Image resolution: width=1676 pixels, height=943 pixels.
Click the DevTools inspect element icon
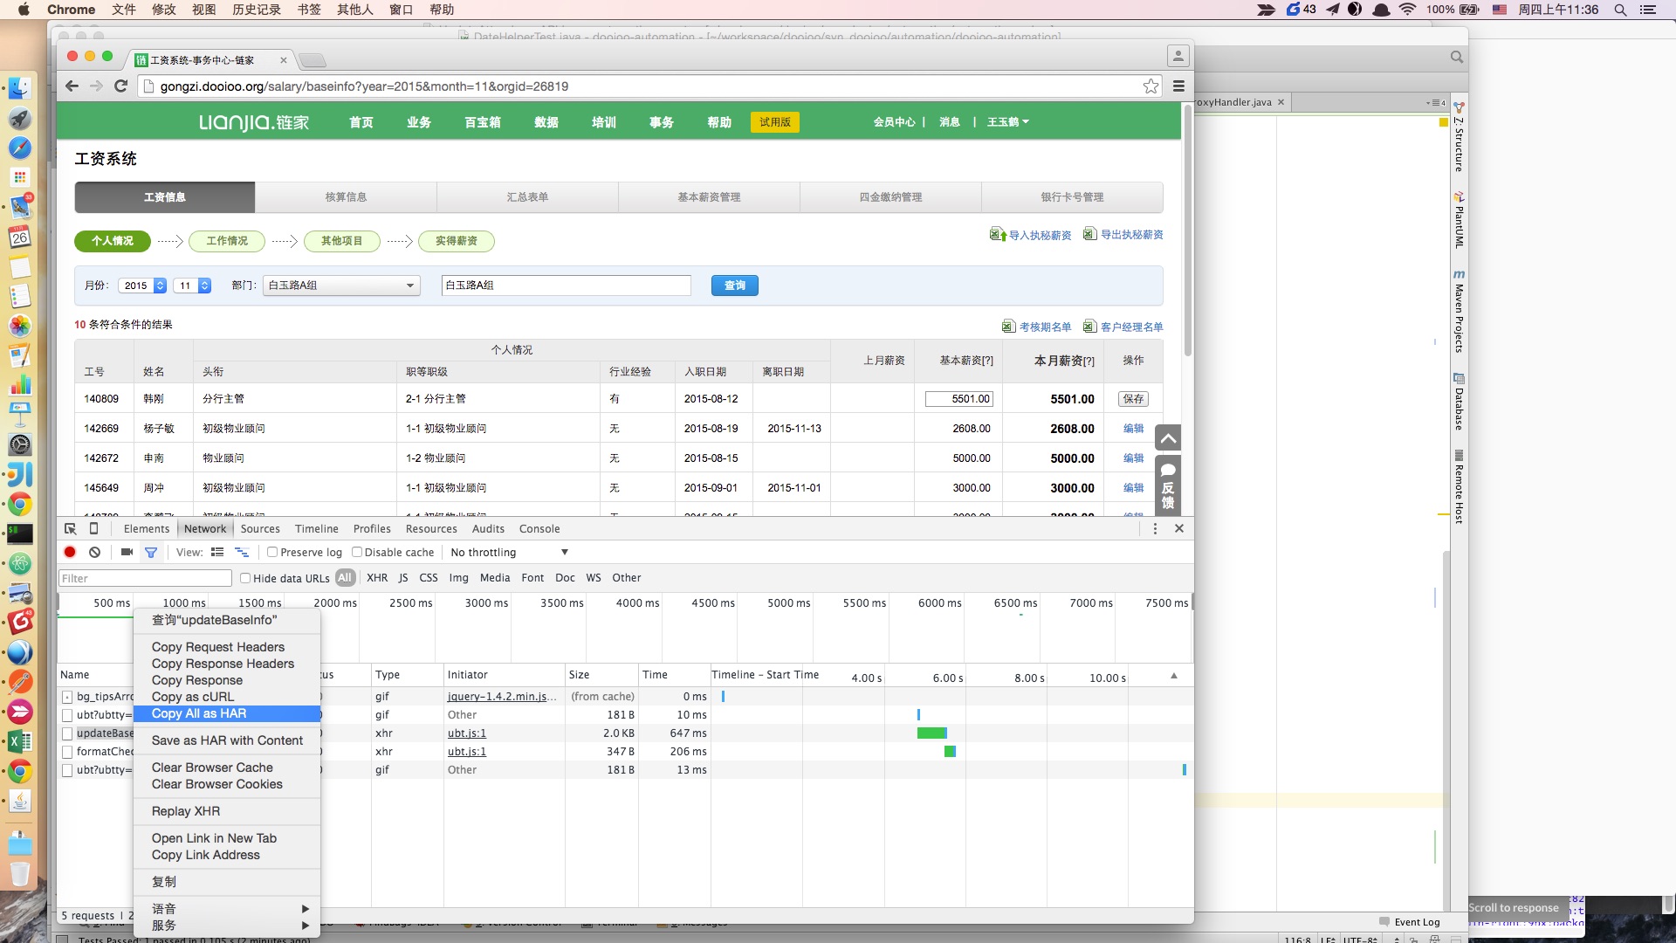click(71, 528)
